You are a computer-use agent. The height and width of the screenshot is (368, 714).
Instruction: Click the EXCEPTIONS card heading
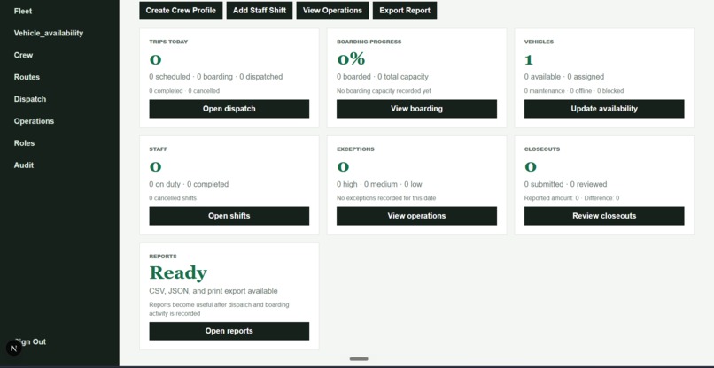tap(355, 149)
